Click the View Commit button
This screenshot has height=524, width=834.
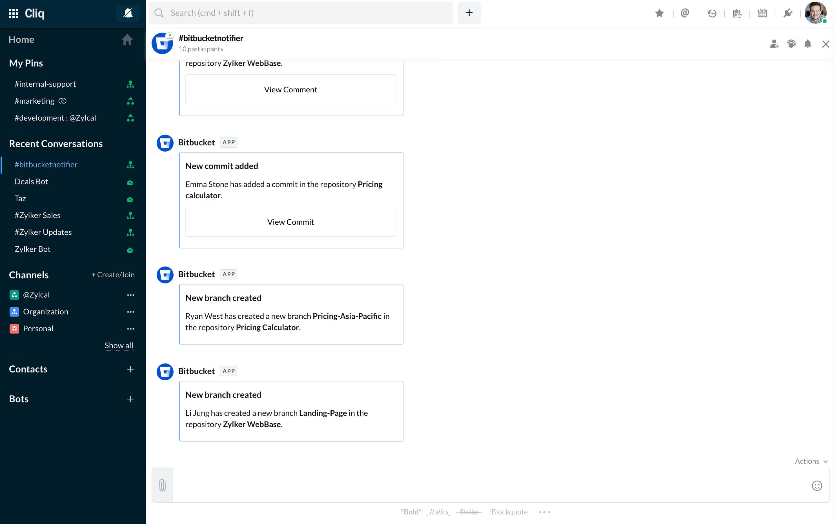tap(290, 222)
